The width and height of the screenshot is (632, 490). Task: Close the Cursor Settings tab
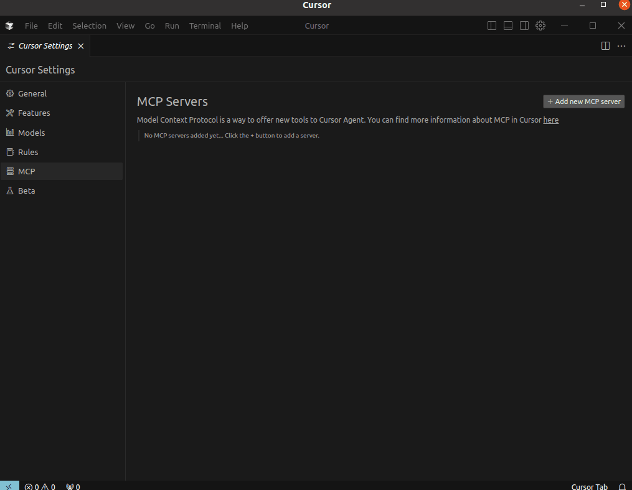[x=81, y=46]
